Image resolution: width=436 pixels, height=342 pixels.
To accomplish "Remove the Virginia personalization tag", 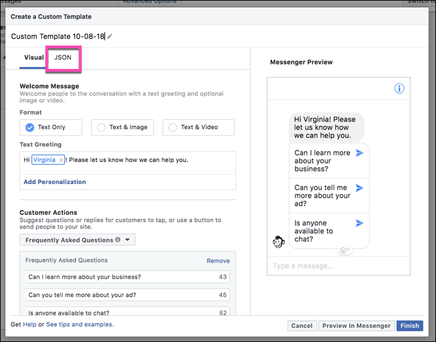I will pos(61,160).
